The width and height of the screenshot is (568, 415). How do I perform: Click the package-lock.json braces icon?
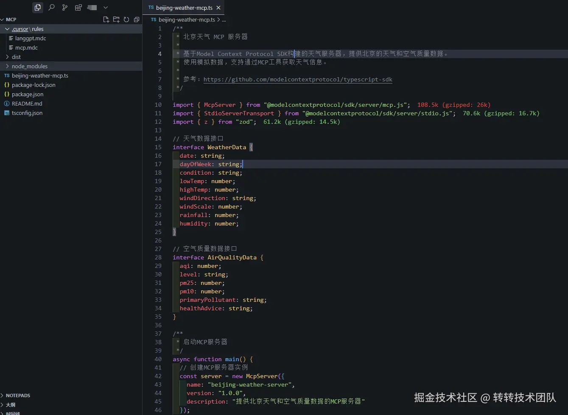(7, 85)
